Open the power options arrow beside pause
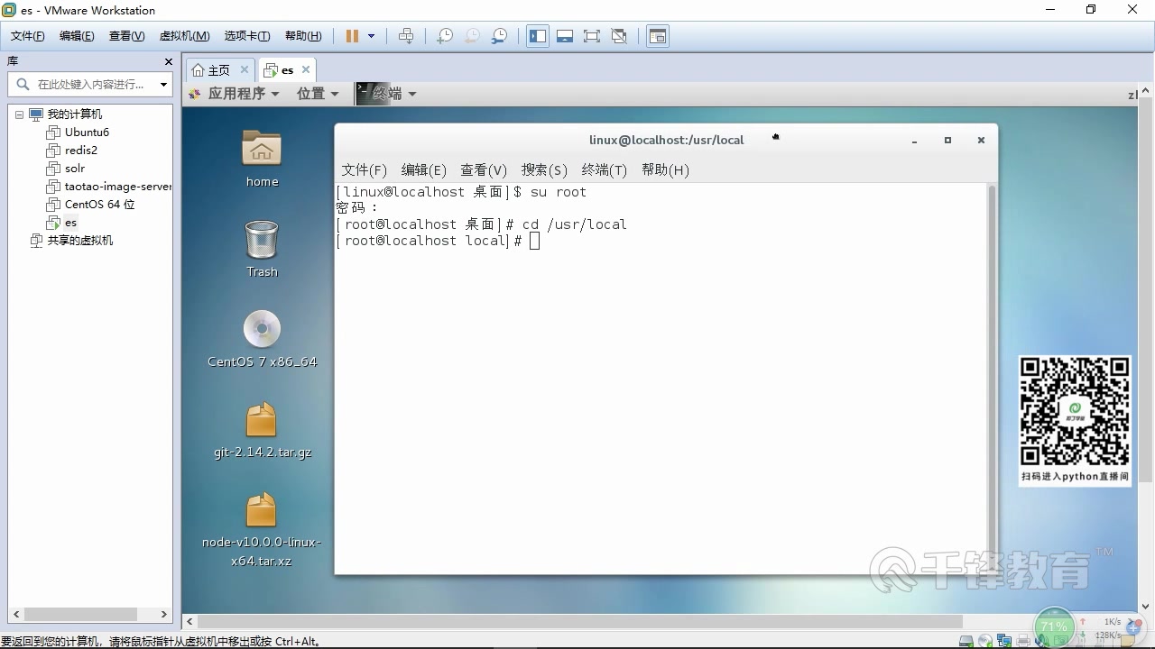The width and height of the screenshot is (1155, 649). (x=371, y=36)
